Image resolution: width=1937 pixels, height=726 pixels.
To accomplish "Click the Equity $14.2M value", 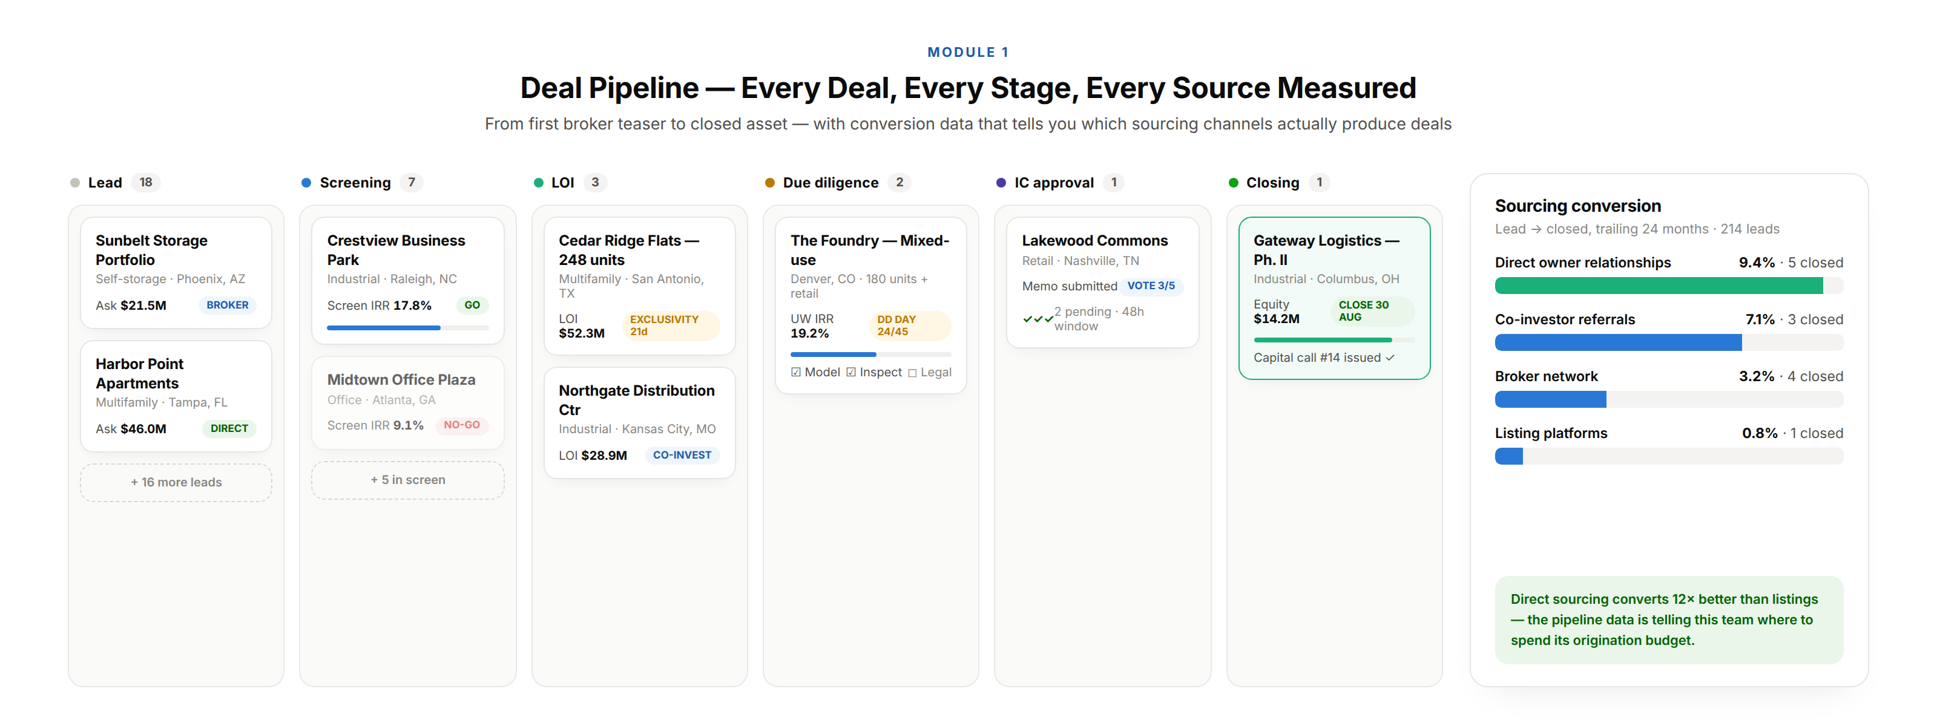I will point(1276,312).
